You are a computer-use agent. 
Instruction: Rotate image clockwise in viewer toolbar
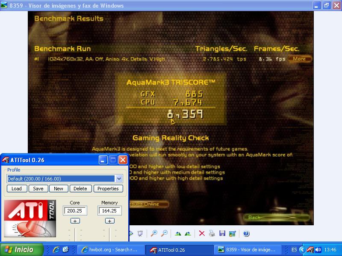(178, 233)
